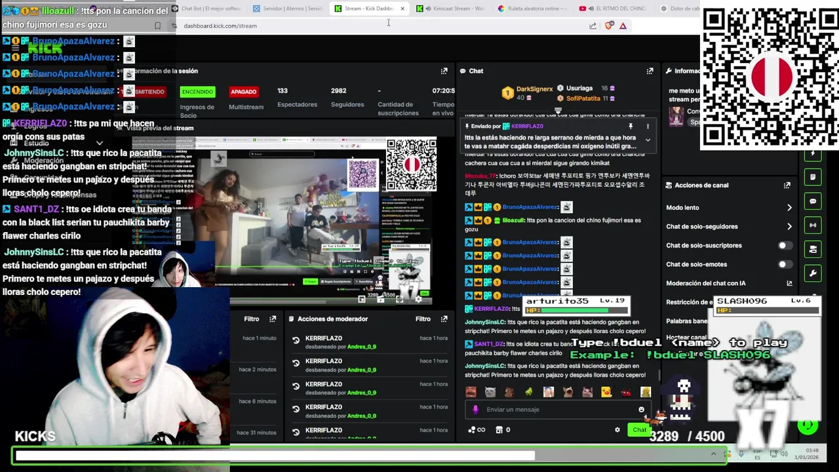Pop out the Acciones de moderador panel
The height and width of the screenshot is (472, 839).
444,319
